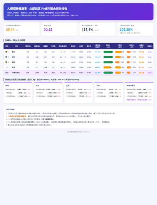Click the silver medal icon for rank 2
Viewport: 157px width, 205px height.
click(6, 57)
